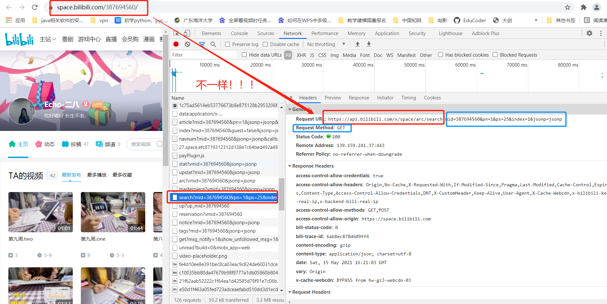The image size is (607, 304).
Task: Show more bookmarks with the chevron
Action: coord(536,20)
